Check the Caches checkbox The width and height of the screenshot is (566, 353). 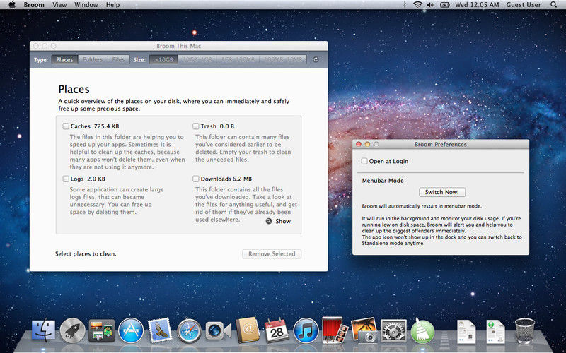(66, 126)
